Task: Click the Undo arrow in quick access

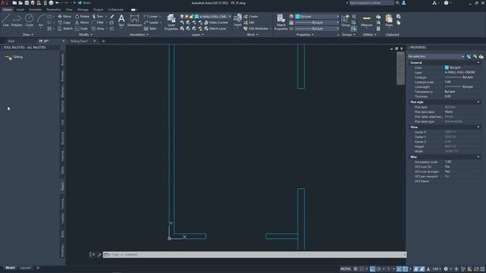Action: click(x=58, y=3)
